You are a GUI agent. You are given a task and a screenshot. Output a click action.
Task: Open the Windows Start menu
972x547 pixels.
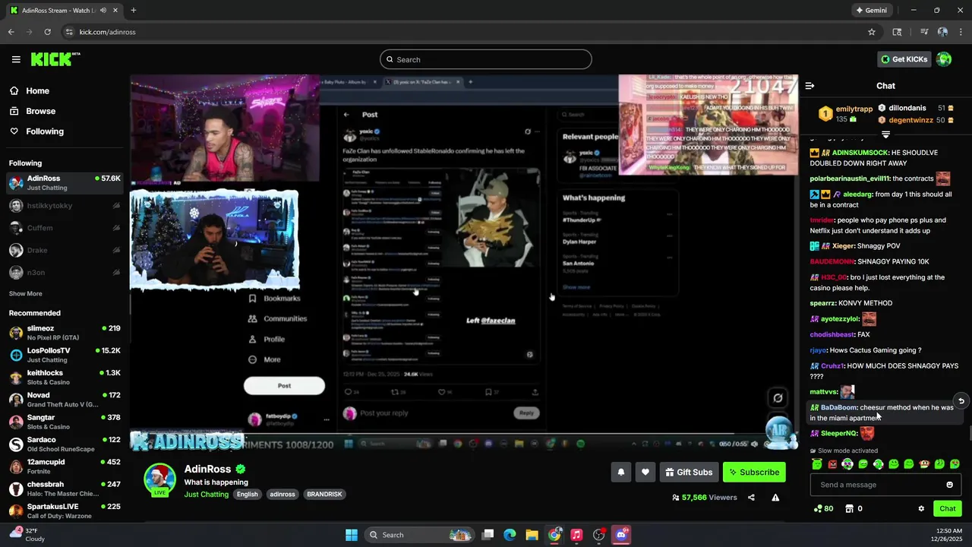tap(352, 535)
